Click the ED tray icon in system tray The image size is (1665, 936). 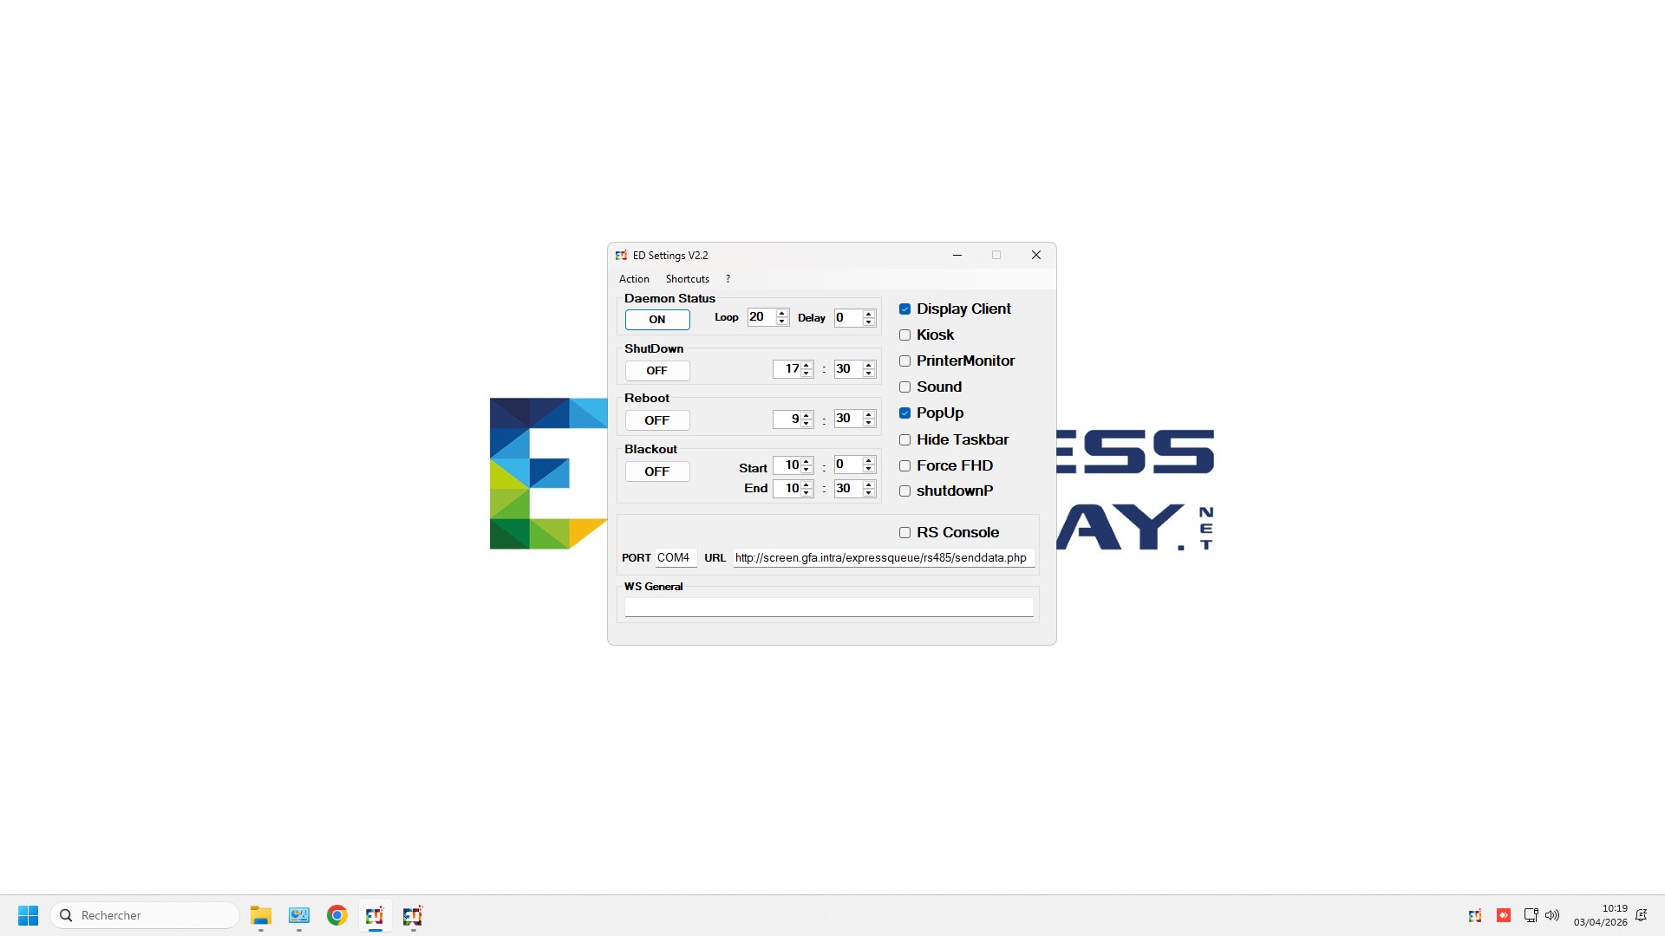[1474, 915]
